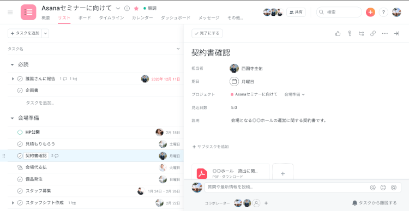409x211 pixels.
Task: Click the pink project list icon
Action: click(28, 12)
